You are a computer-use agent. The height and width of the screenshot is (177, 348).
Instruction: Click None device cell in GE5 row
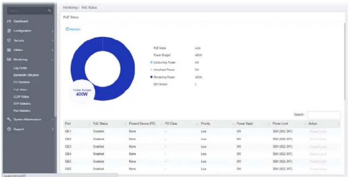(133, 161)
